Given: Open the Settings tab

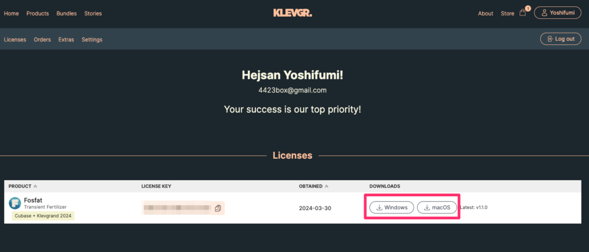Looking at the screenshot, I should point(92,40).
